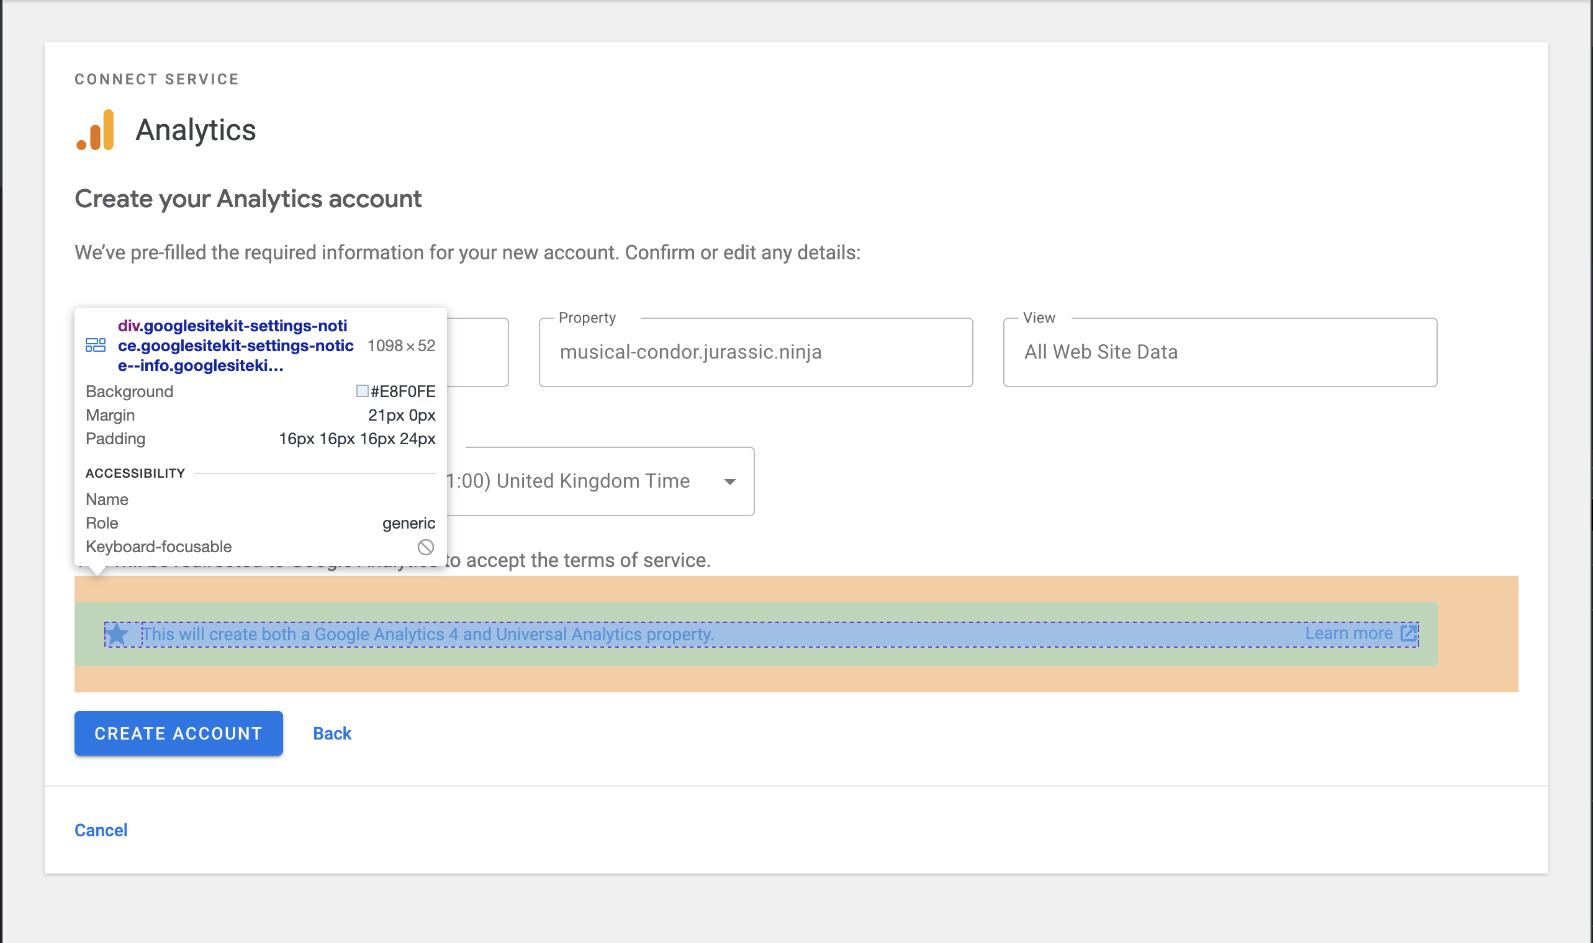The width and height of the screenshot is (1593, 943).
Task: Click the Name label under Accessibility
Action: click(x=107, y=499)
